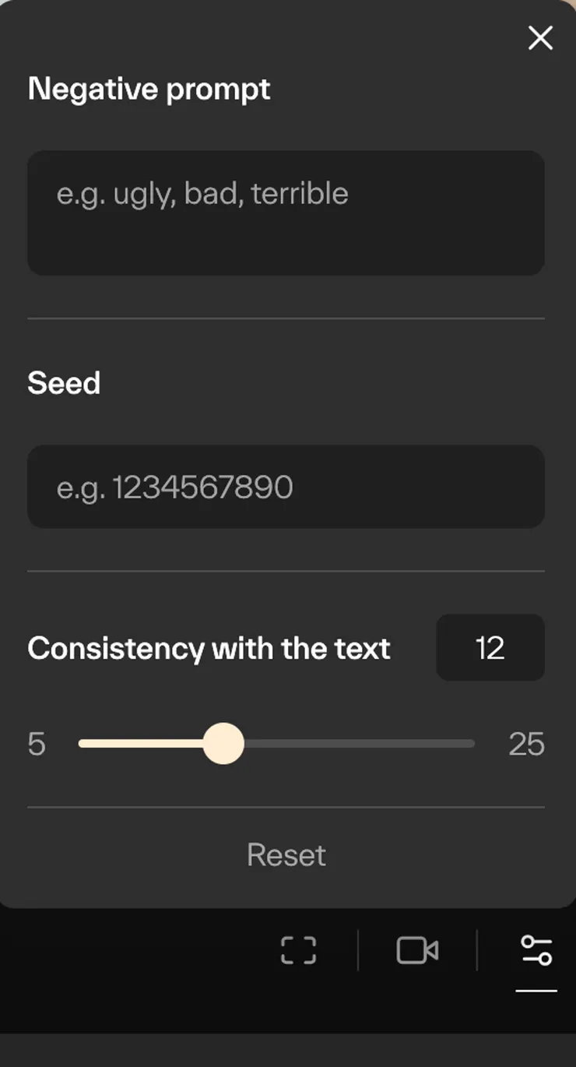Focus the Negative prompt text area
Viewport: 576px width, 1067px height.
point(286,213)
